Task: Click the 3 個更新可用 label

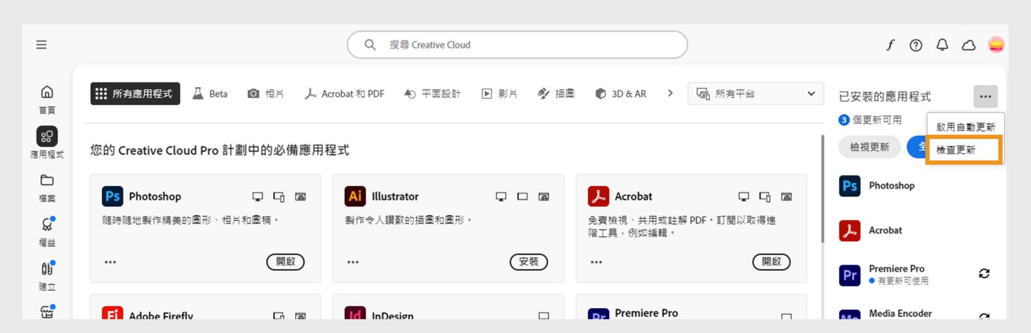Action: point(870,120)
